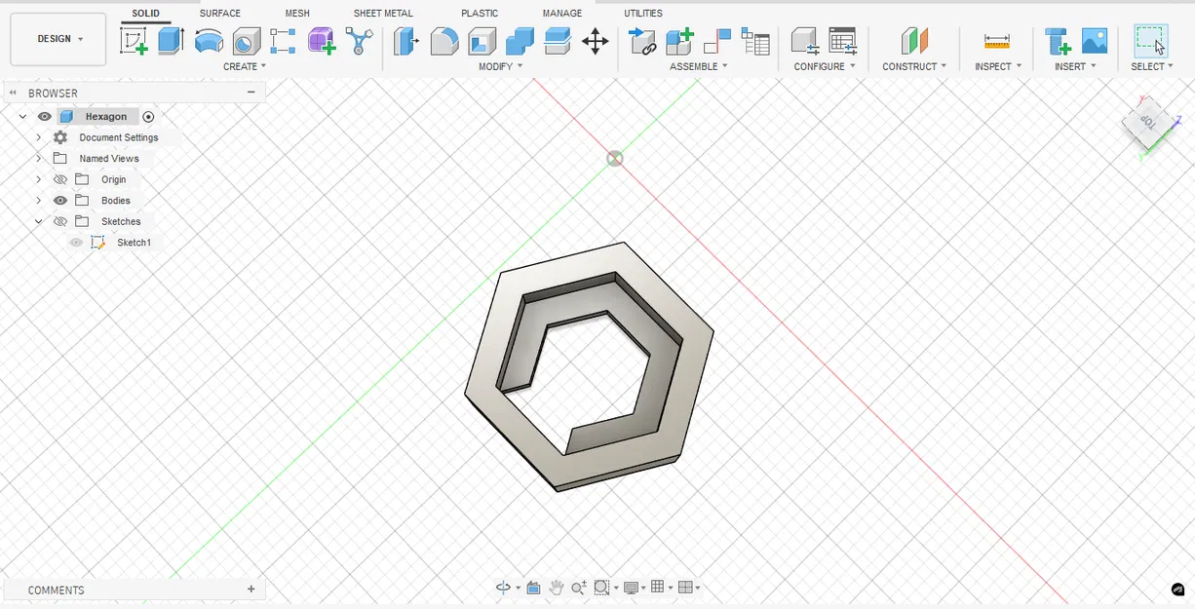Open the Inspect dropdown menu
This screenshot has height=609, width=1195.
998,66
